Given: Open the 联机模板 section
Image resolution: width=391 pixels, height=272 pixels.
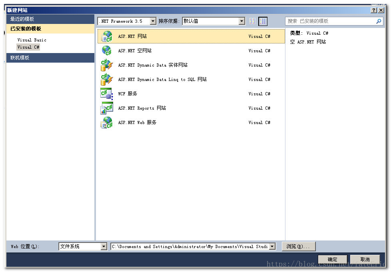Looking at the screenshot, I should point(50,58).
